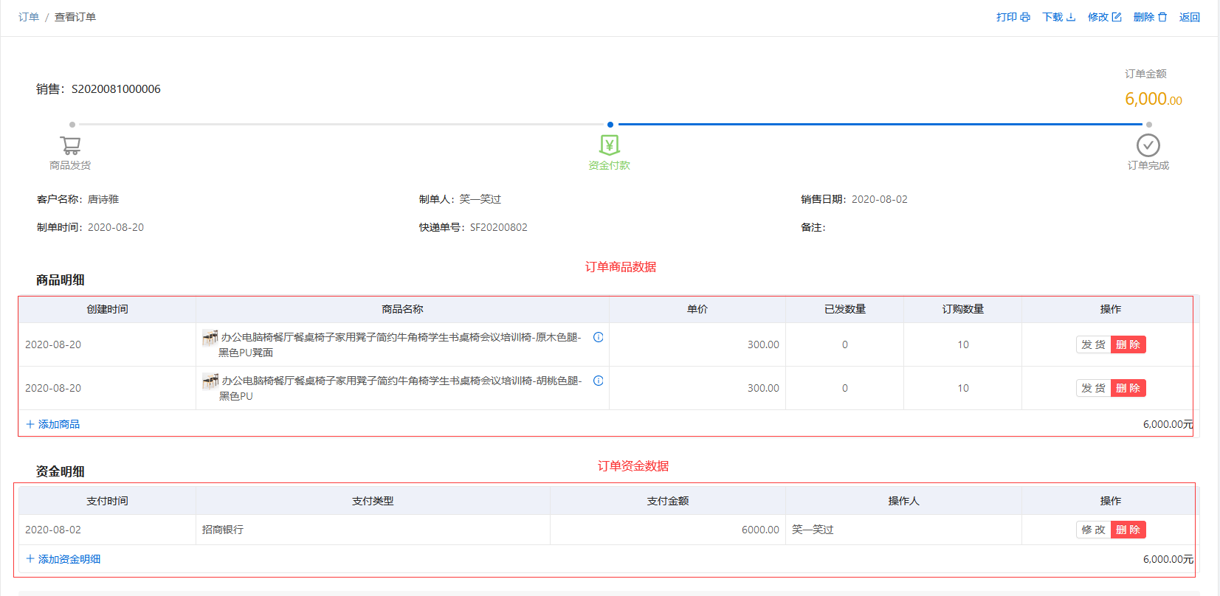This screenshot has width=1220, height=596.
Task: Open info icon for 胡桃色腿 chair product
Action: click(x=599, y=381)
